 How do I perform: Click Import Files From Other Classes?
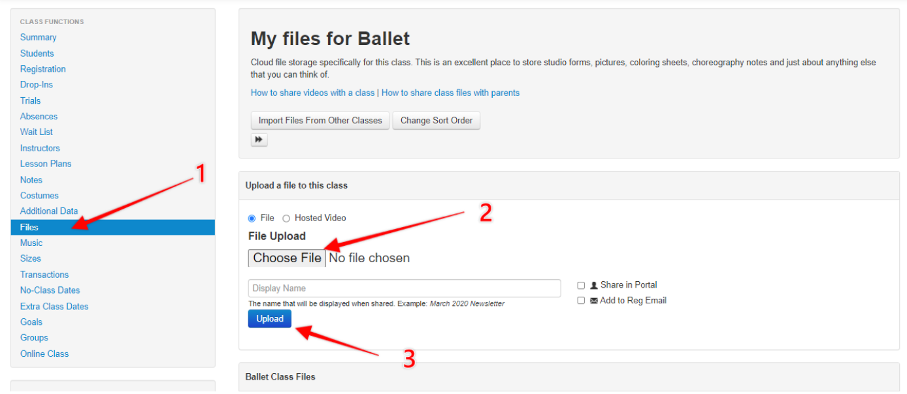[320, 121]
